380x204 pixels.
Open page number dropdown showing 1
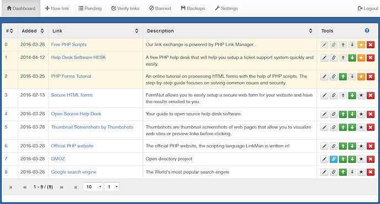[x=112, y=187]
